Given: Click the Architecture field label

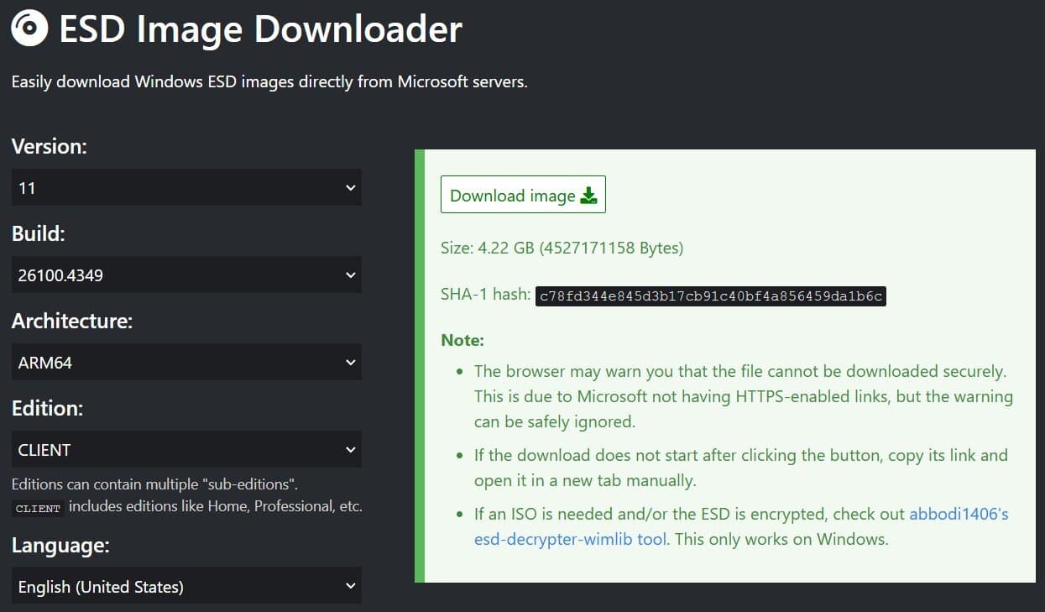Looking at the screenshot, I should point(72,321).
